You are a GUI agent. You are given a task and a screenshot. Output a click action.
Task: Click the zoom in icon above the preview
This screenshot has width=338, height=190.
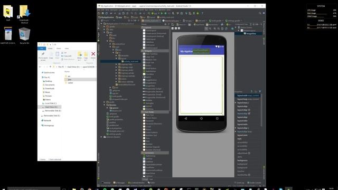point(215,28)
